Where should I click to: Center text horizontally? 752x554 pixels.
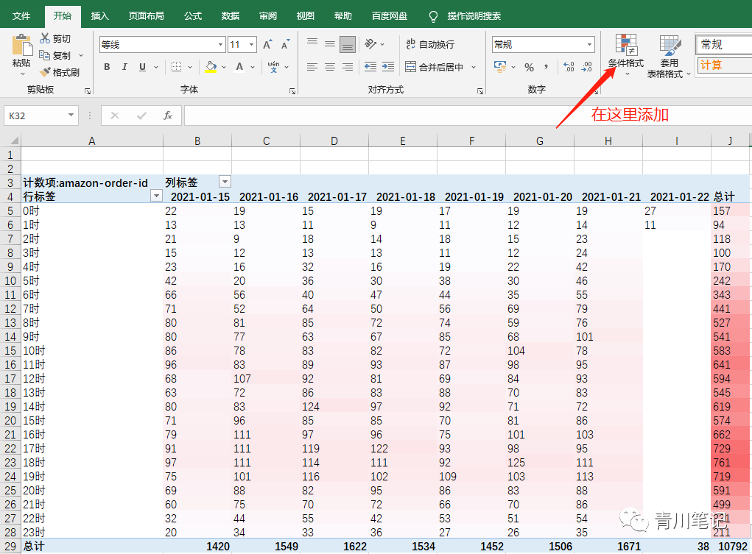(330, 67)
